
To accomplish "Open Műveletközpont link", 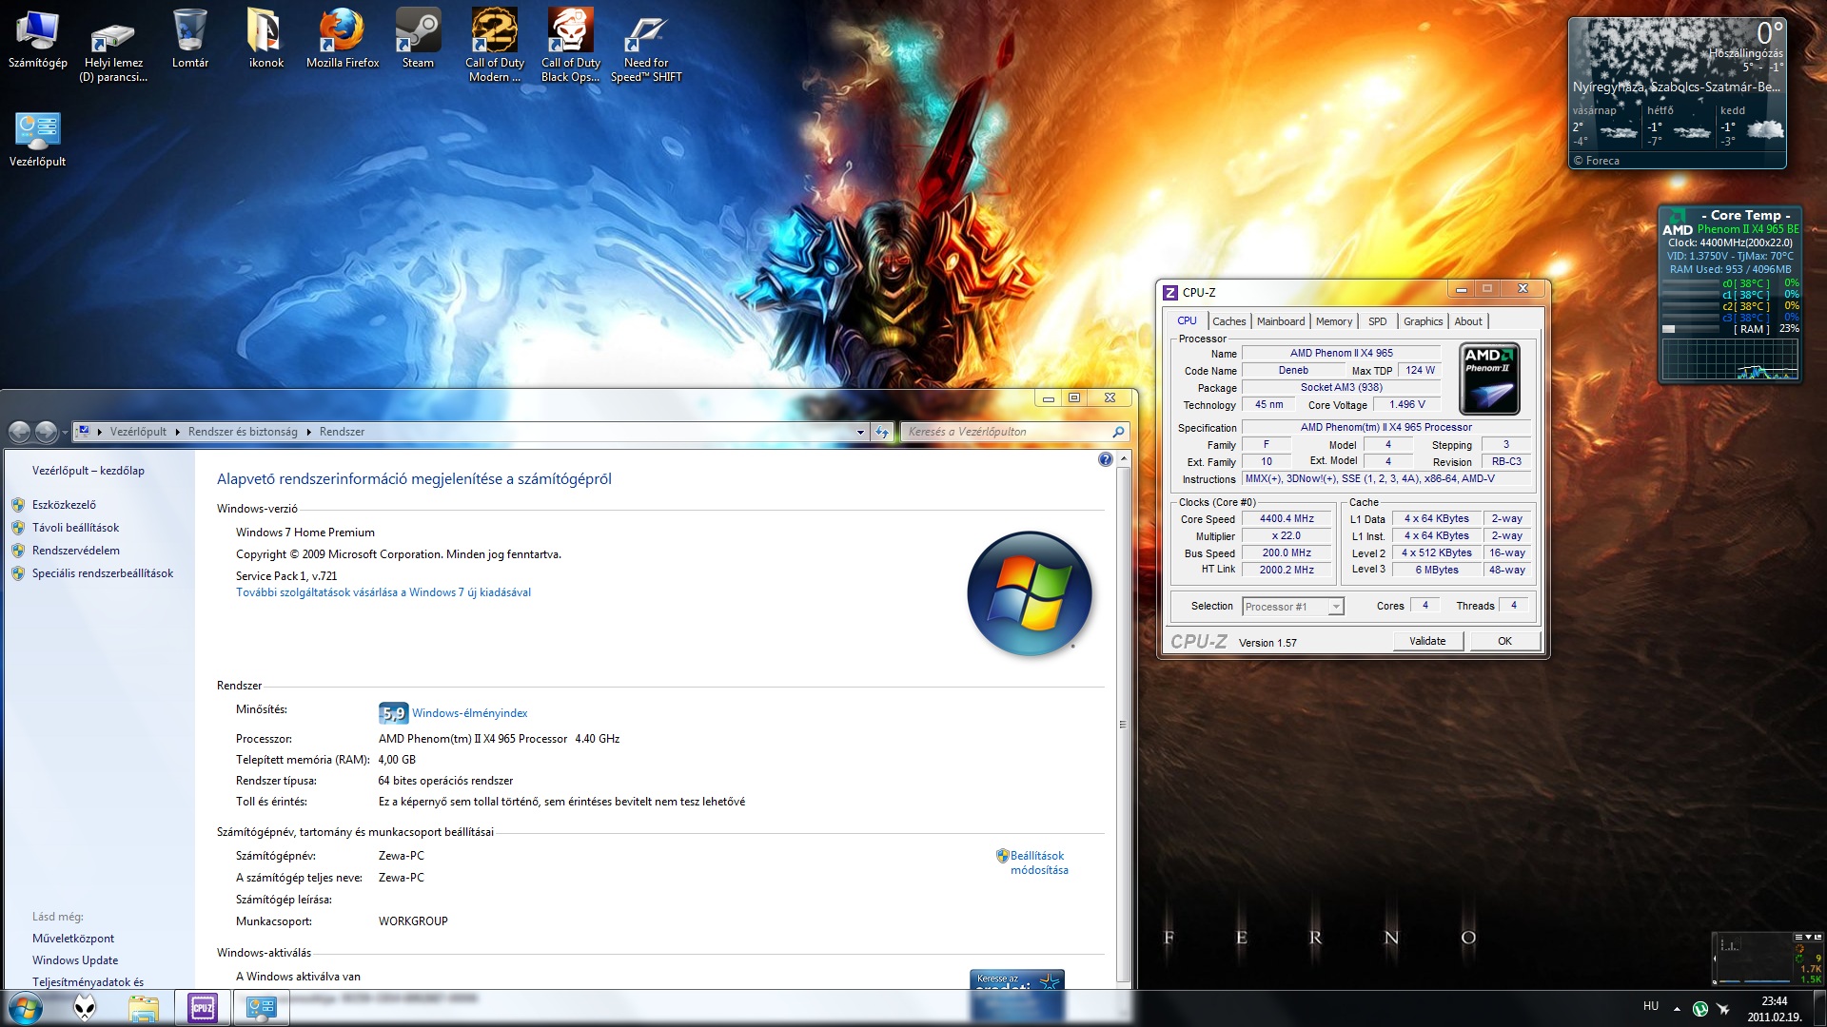I will click(73, 939).
